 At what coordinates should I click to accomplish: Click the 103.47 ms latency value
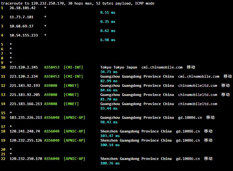point(110,136)
